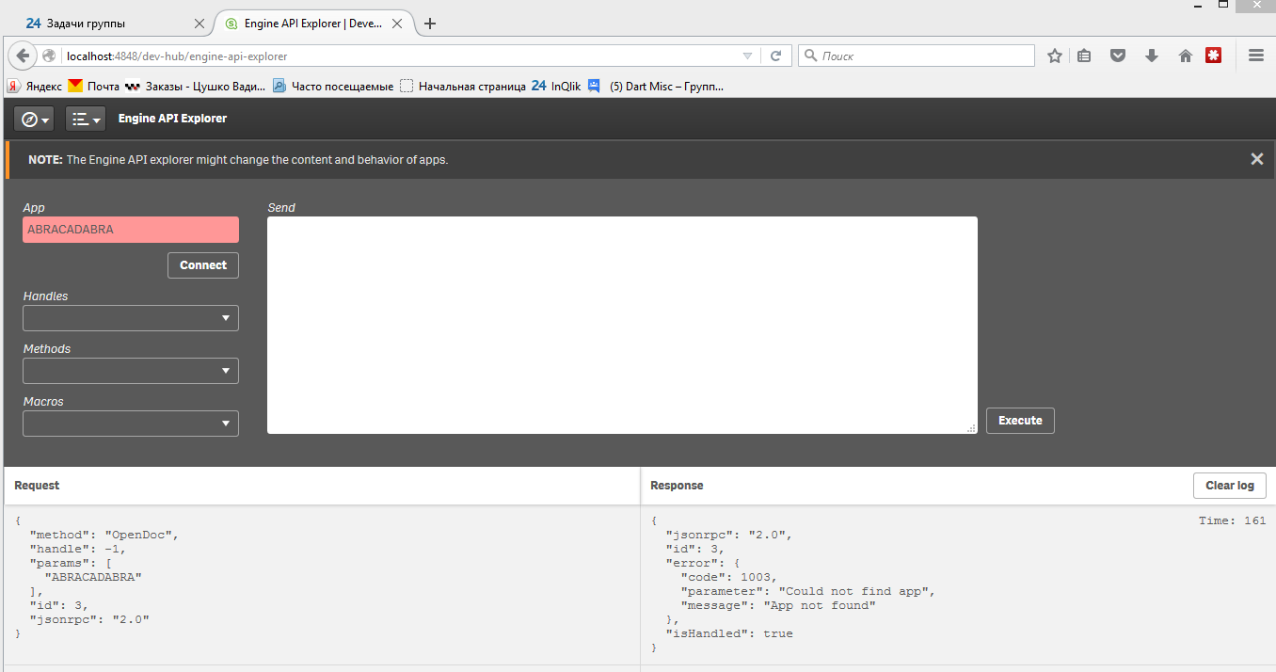Viewport: 1276px width, 672px height.
Task: Open the Яндекс bookmark
Action: click(42, 86)
